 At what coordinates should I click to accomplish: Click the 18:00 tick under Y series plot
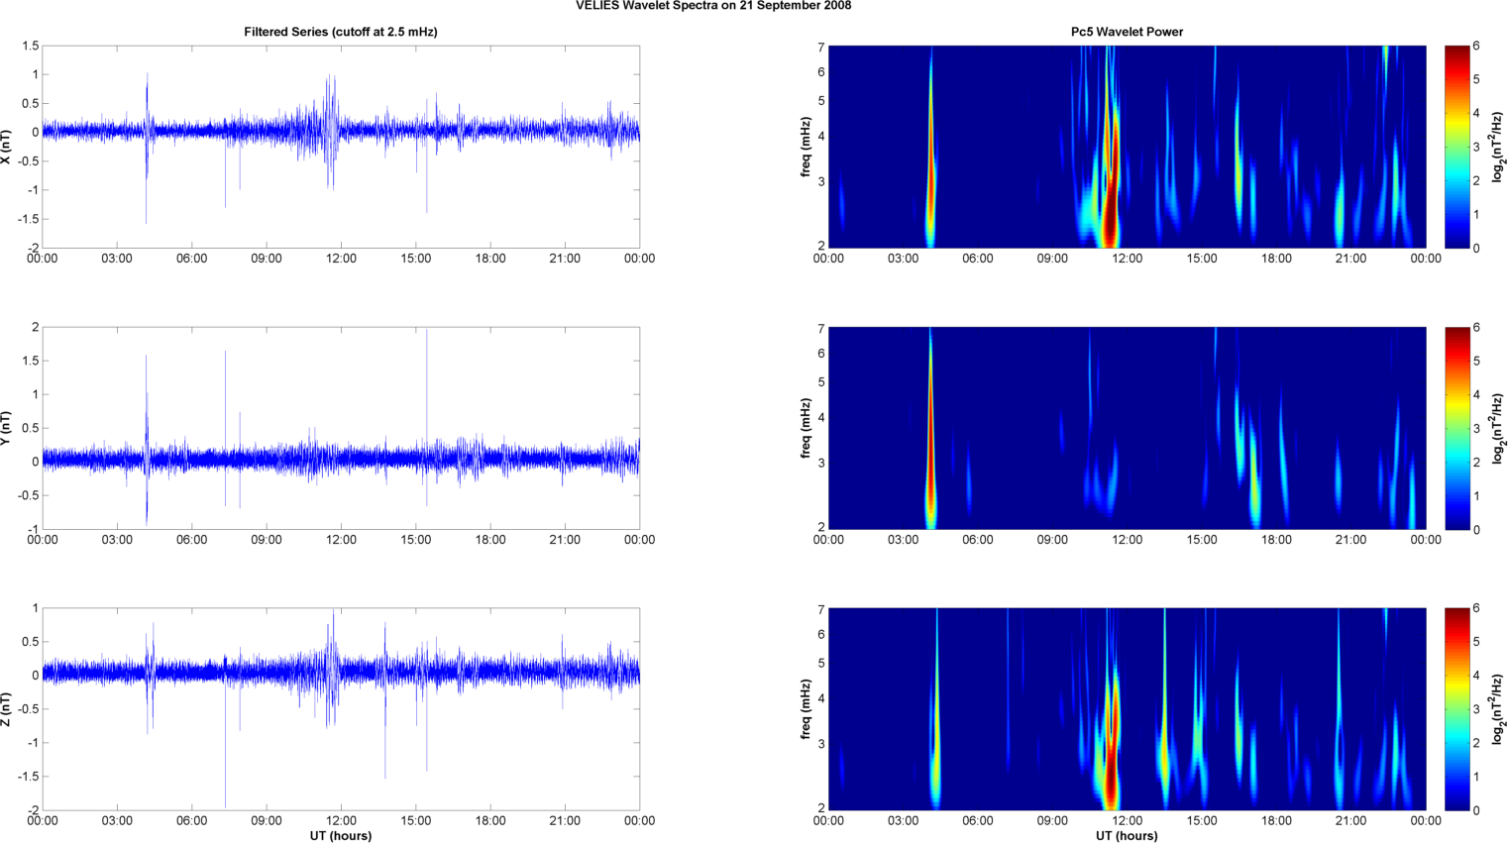pyautogui.click(x=490, y=540)
